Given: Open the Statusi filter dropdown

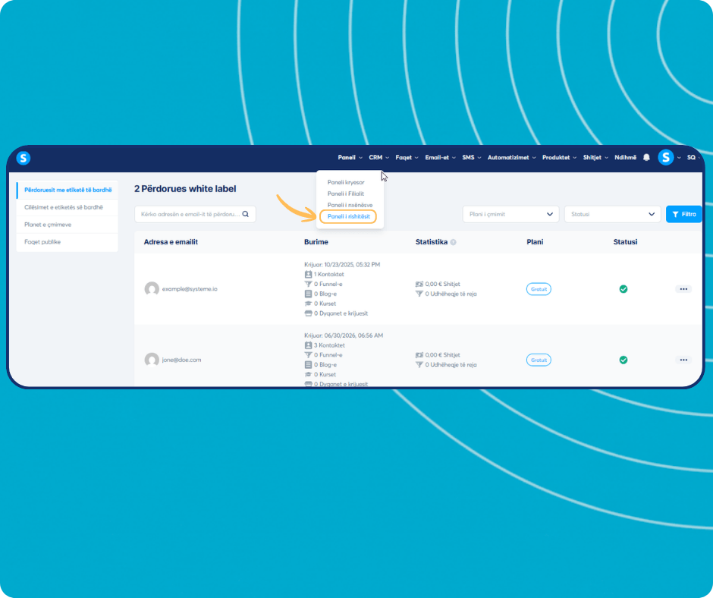Looking at the screenshot, I should click(613, 214).
